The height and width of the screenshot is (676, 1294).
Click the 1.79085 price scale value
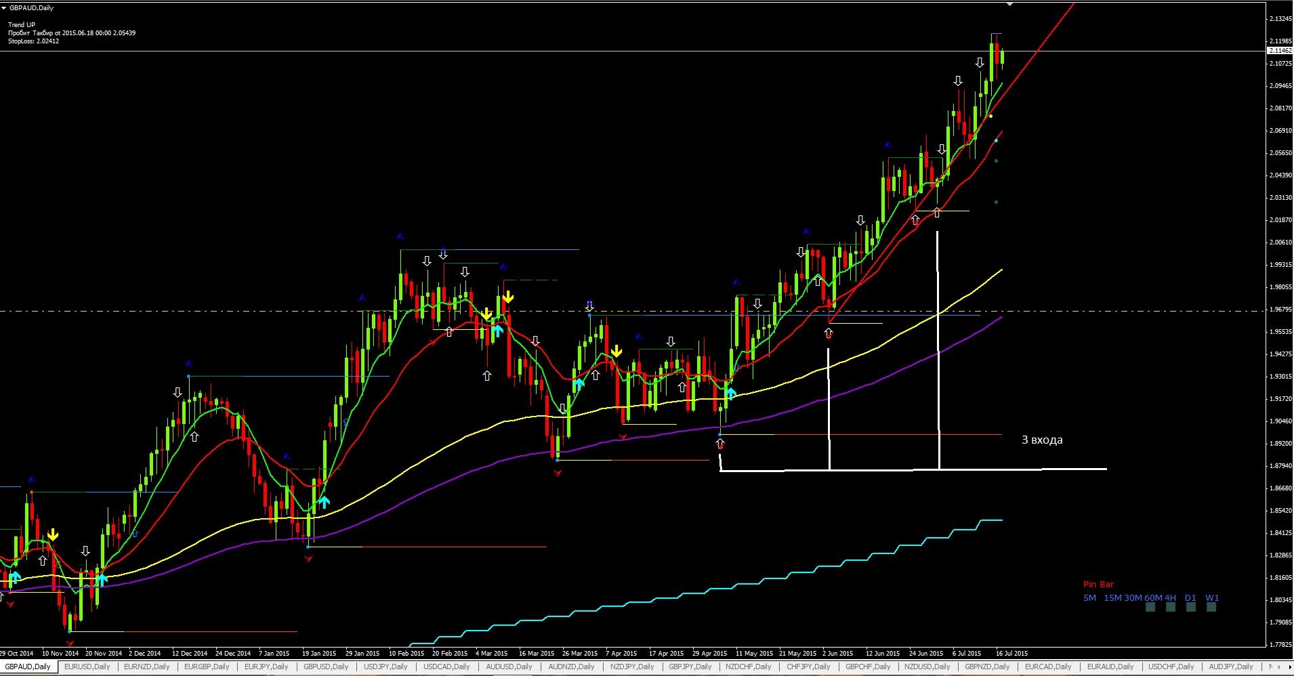[x=1280, y=622]
